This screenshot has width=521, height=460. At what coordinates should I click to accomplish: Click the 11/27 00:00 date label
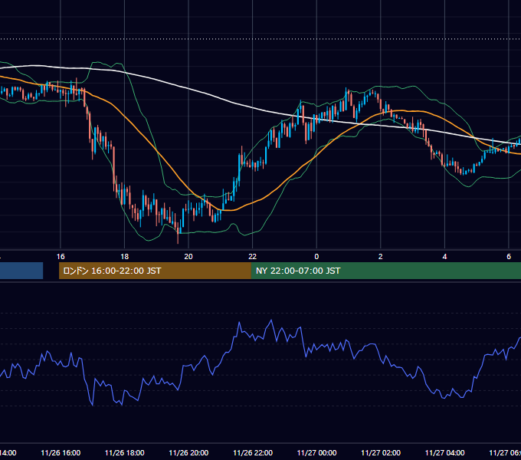coord(316,452)
